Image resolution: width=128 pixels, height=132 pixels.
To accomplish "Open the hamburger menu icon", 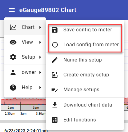I will click(x=12, y=10).
